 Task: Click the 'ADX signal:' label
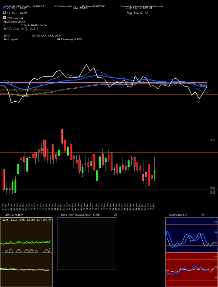(11, 39)
